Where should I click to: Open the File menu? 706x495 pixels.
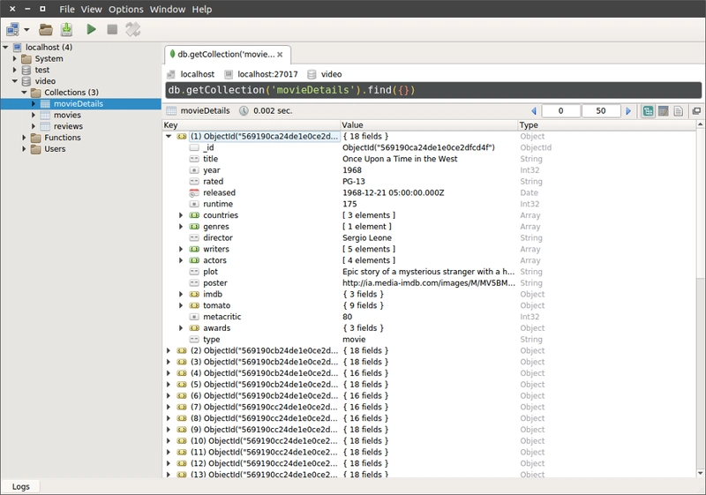click(x=67, y=9)
